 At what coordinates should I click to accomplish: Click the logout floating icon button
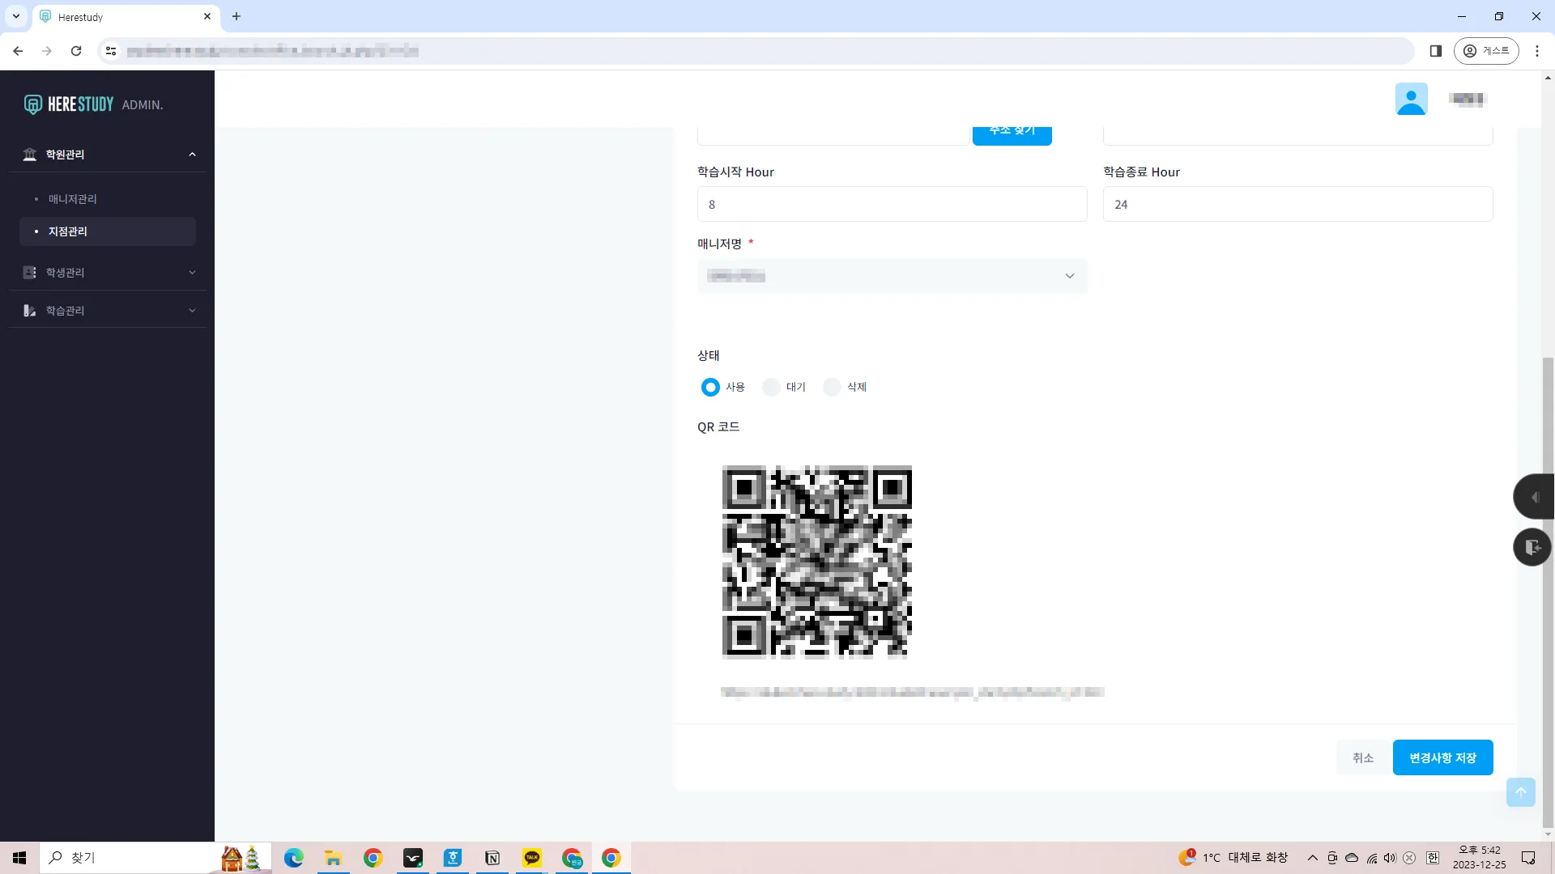1532,547
